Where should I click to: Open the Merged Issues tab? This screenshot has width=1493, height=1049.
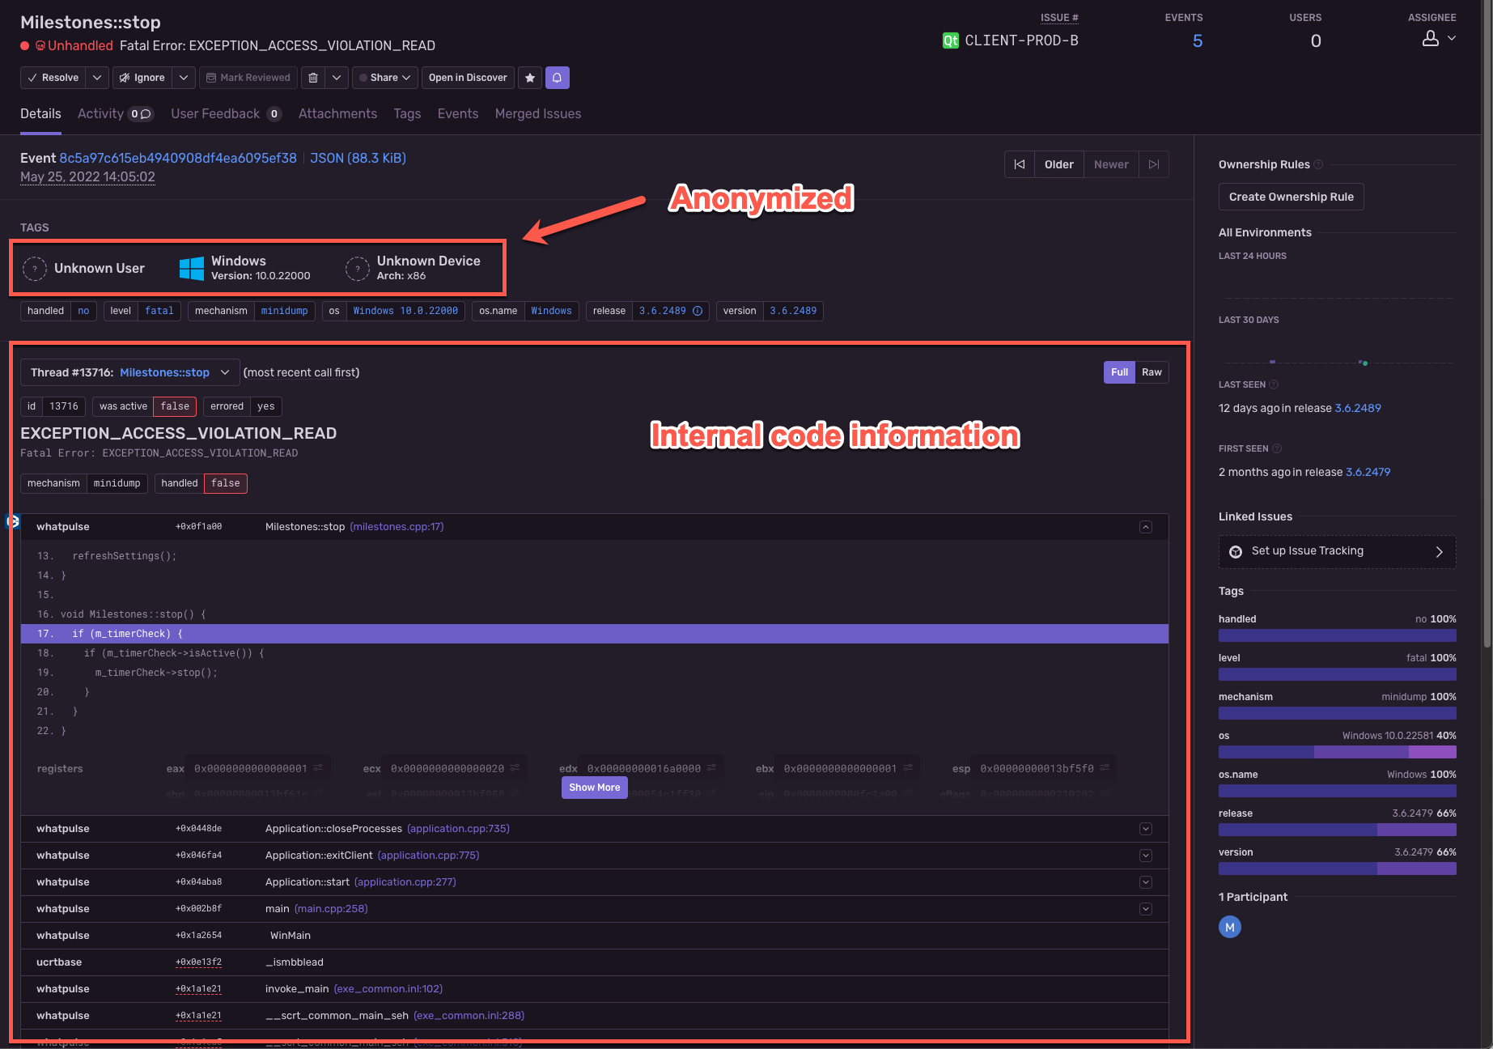537,114
